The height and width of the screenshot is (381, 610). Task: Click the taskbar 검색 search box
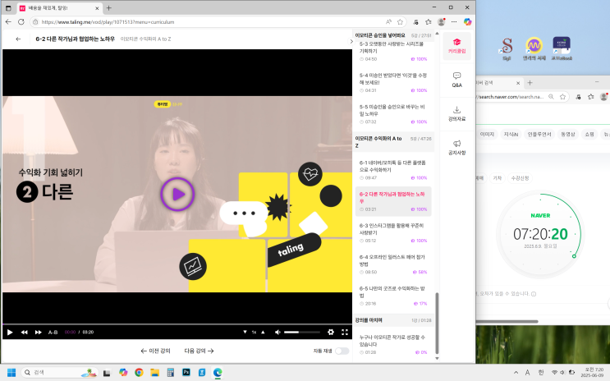coord(59,373)
